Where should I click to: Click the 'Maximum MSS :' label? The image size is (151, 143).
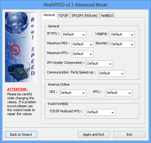point(58,43)
